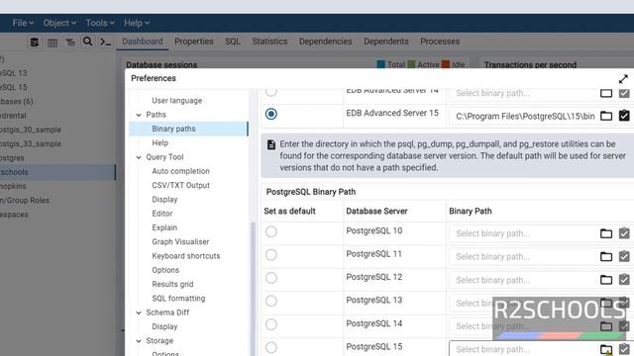
Task: Collapse the Schema Diff tree node
Action: [139, 312]
